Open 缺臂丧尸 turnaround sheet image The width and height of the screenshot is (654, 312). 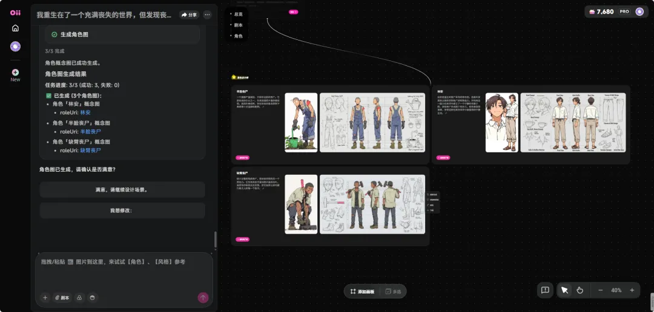tap(372, 204)
